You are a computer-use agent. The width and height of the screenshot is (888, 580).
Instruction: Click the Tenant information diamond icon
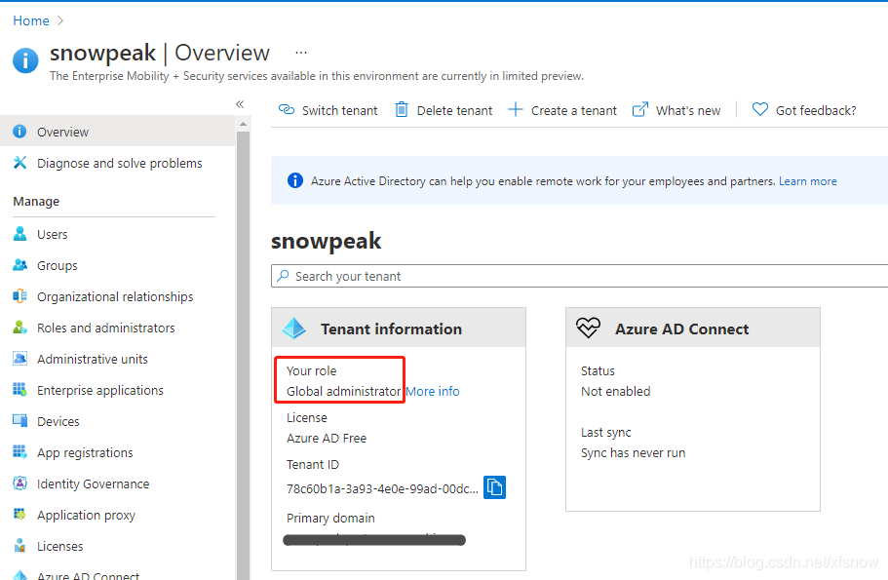click(294, 329)
